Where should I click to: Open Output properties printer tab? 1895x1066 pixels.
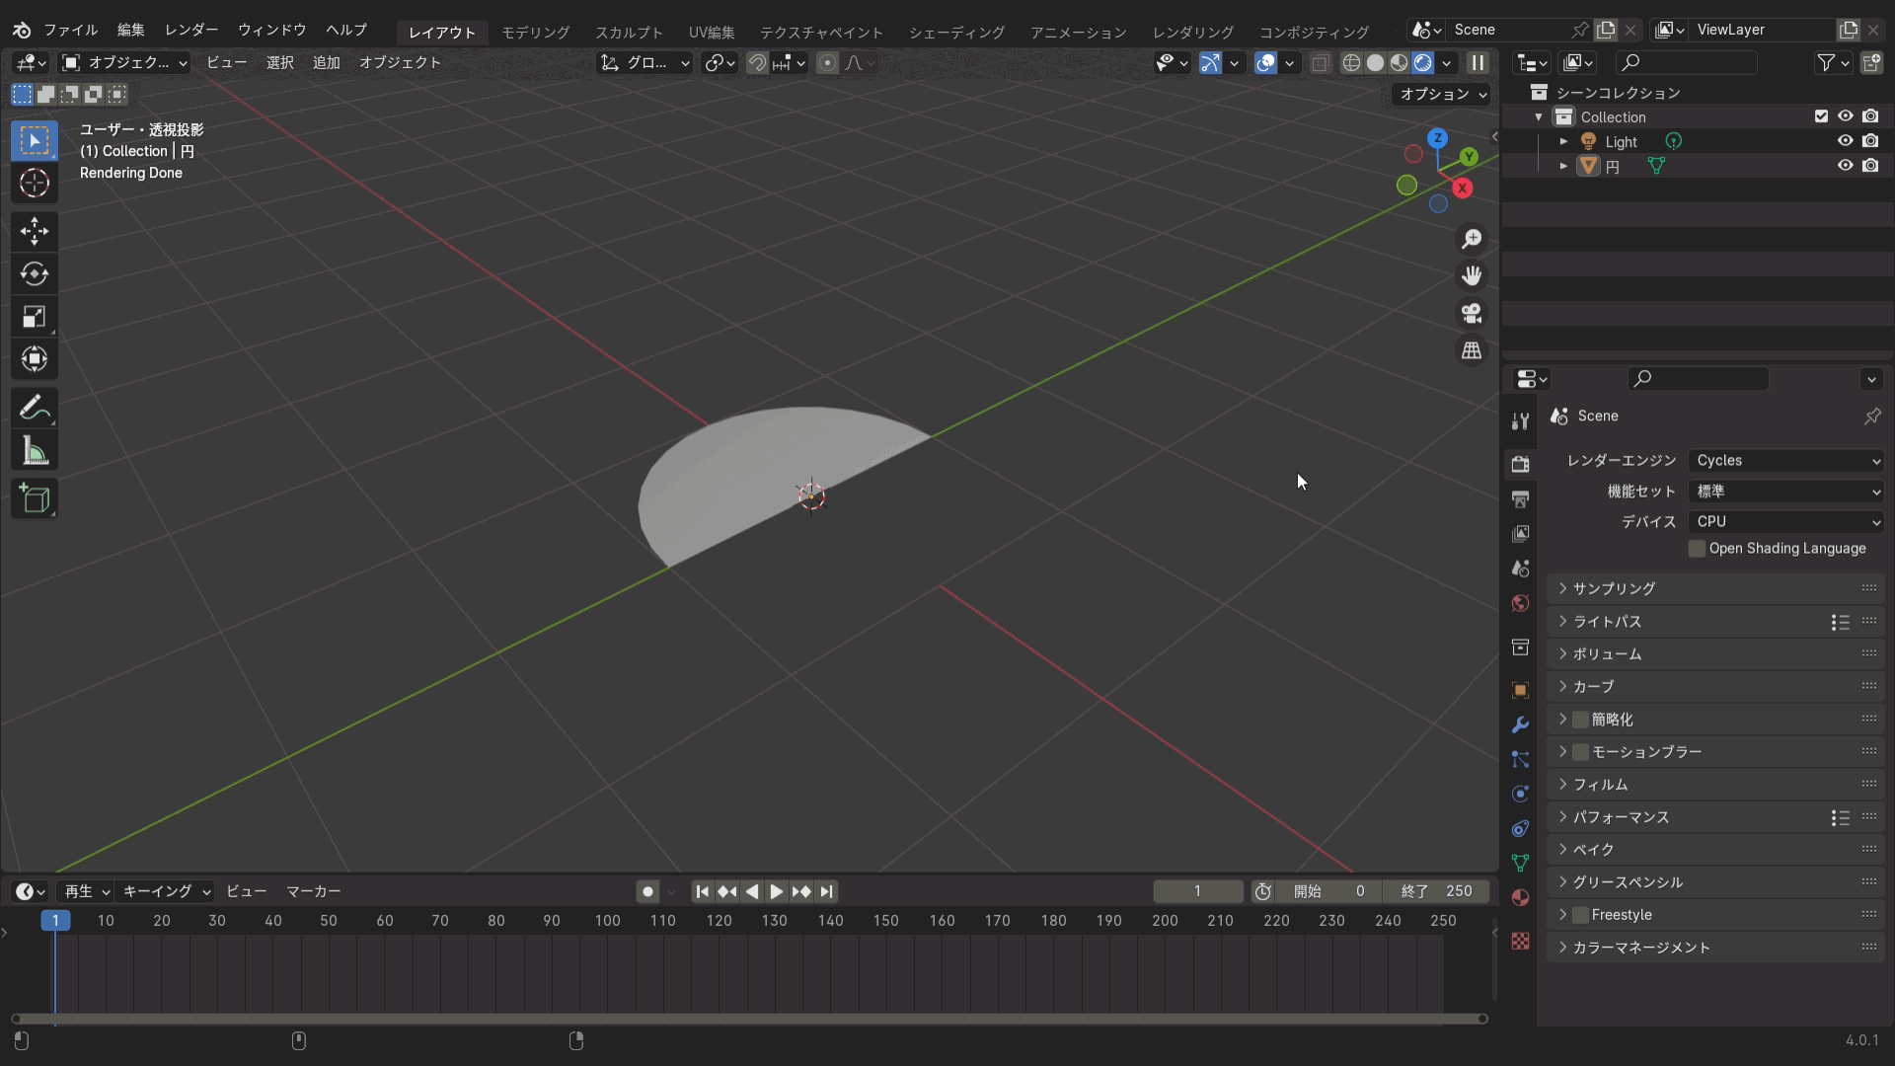(1520, 499)
